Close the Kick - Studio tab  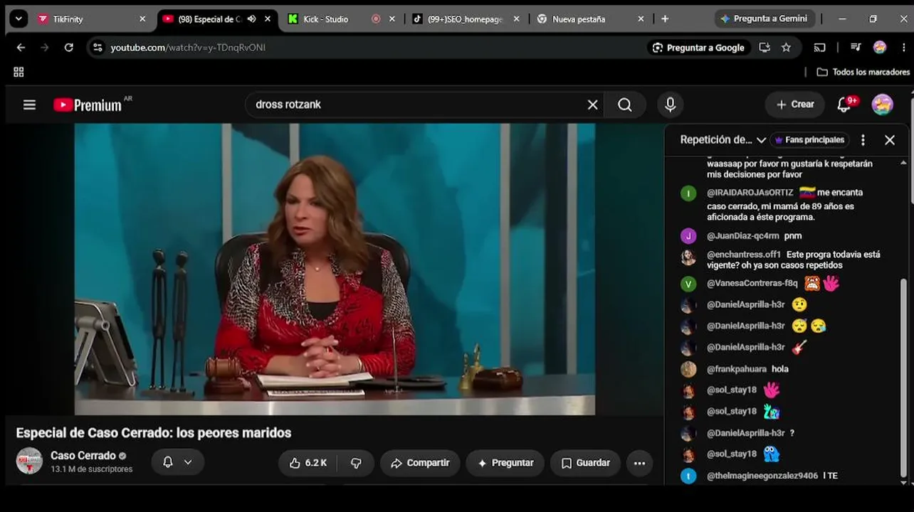392,19
